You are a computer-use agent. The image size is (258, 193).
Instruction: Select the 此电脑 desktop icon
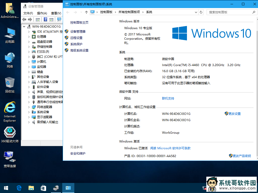point(10,35)
